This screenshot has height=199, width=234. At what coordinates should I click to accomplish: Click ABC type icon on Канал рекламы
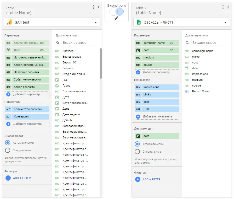tap(8, 87)
